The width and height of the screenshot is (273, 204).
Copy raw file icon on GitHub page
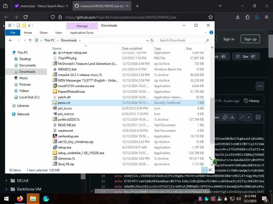[225, 117]
